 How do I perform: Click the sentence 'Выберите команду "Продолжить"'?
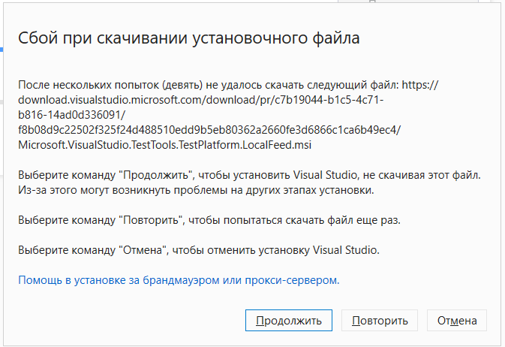coord(249,175)
